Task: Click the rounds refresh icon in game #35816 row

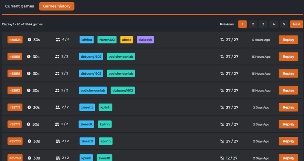Action: [222, 74]
